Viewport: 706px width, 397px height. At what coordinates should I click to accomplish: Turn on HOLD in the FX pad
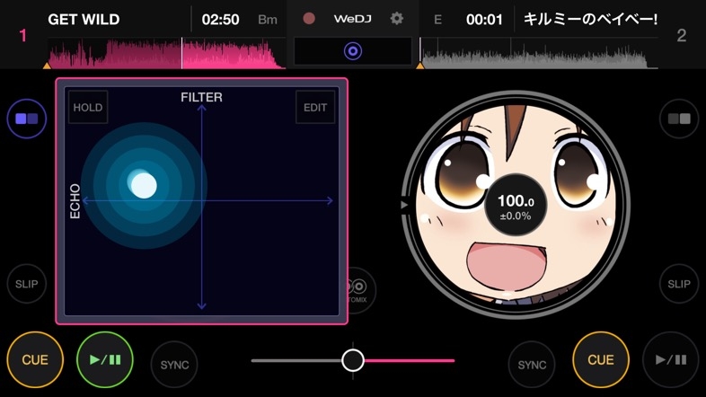[x=88, y=107]
